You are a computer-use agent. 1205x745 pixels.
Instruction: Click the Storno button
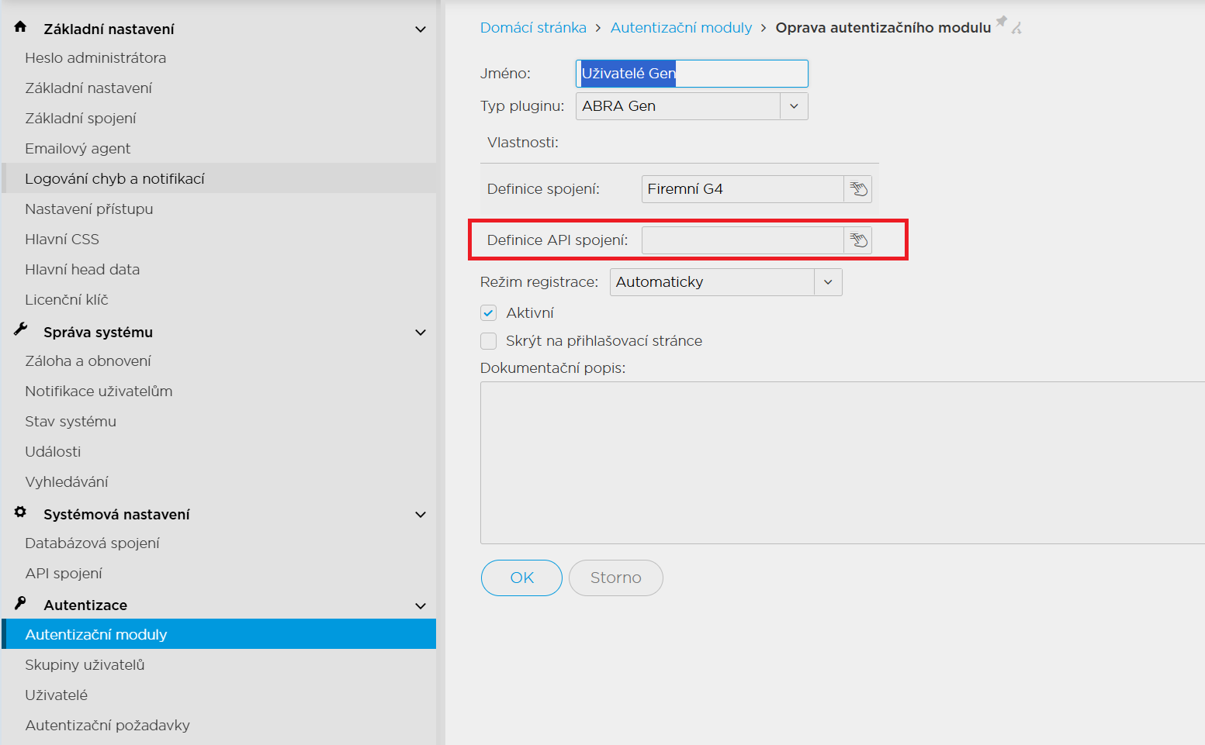pyautogui.click(x=615, y=578)
